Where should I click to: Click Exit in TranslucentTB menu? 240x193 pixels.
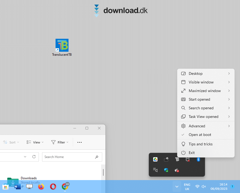pyautogui.click(x=192, y=153)
